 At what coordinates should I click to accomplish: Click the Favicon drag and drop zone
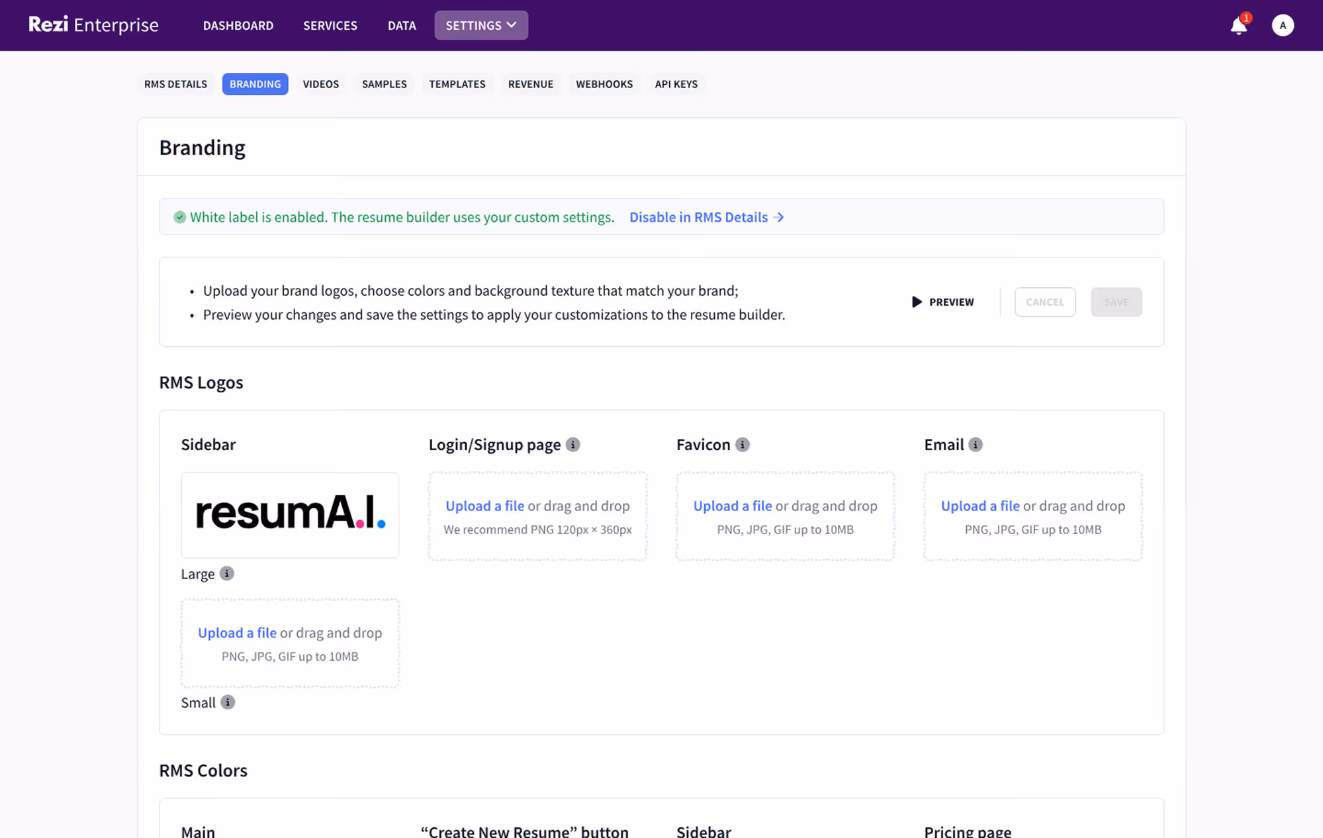785,516
